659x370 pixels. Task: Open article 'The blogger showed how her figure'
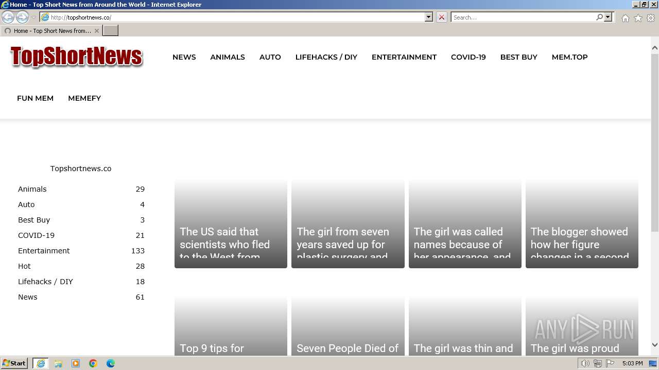(582, 224)
